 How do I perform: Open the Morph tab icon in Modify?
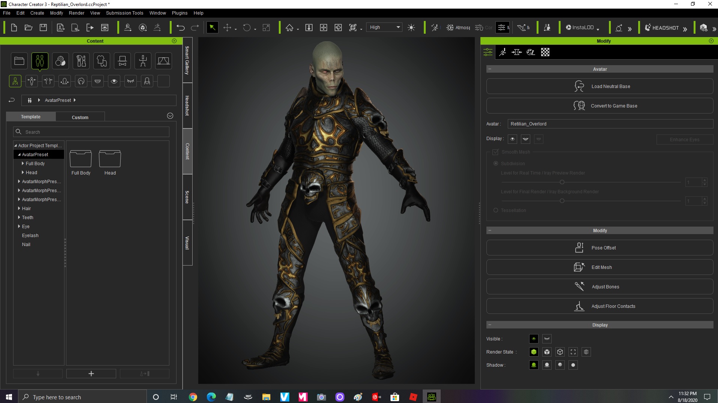[516, 52]
